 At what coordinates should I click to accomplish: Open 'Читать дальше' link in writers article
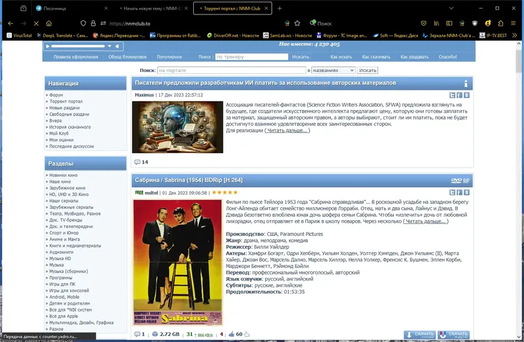[x=288, y=130]
